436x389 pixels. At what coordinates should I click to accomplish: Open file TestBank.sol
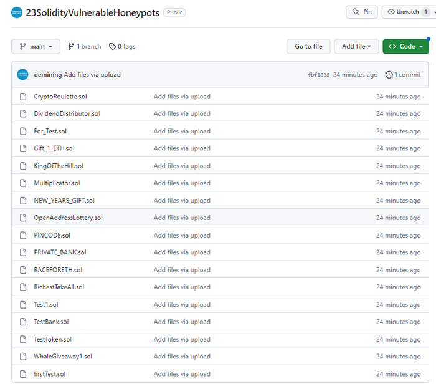click(51, 322)
